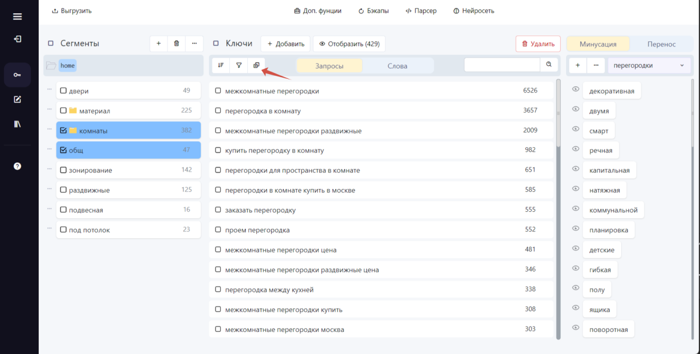Open the filter icon in the keys toolbar
This screenshot has height=354, width=700.
(x=239, y=65)
